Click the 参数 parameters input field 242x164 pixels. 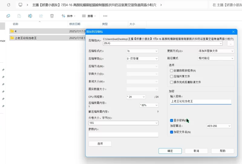pyautogui.click(x=123, y=135)
